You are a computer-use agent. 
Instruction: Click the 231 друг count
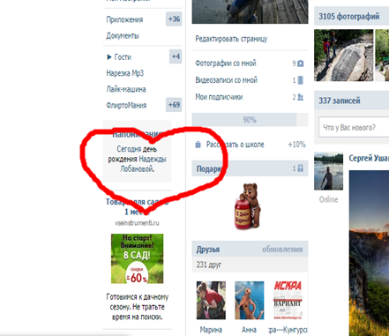209,265
